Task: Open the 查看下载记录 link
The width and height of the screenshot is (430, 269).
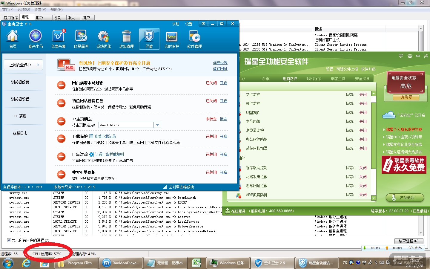Action: (105, 137)
